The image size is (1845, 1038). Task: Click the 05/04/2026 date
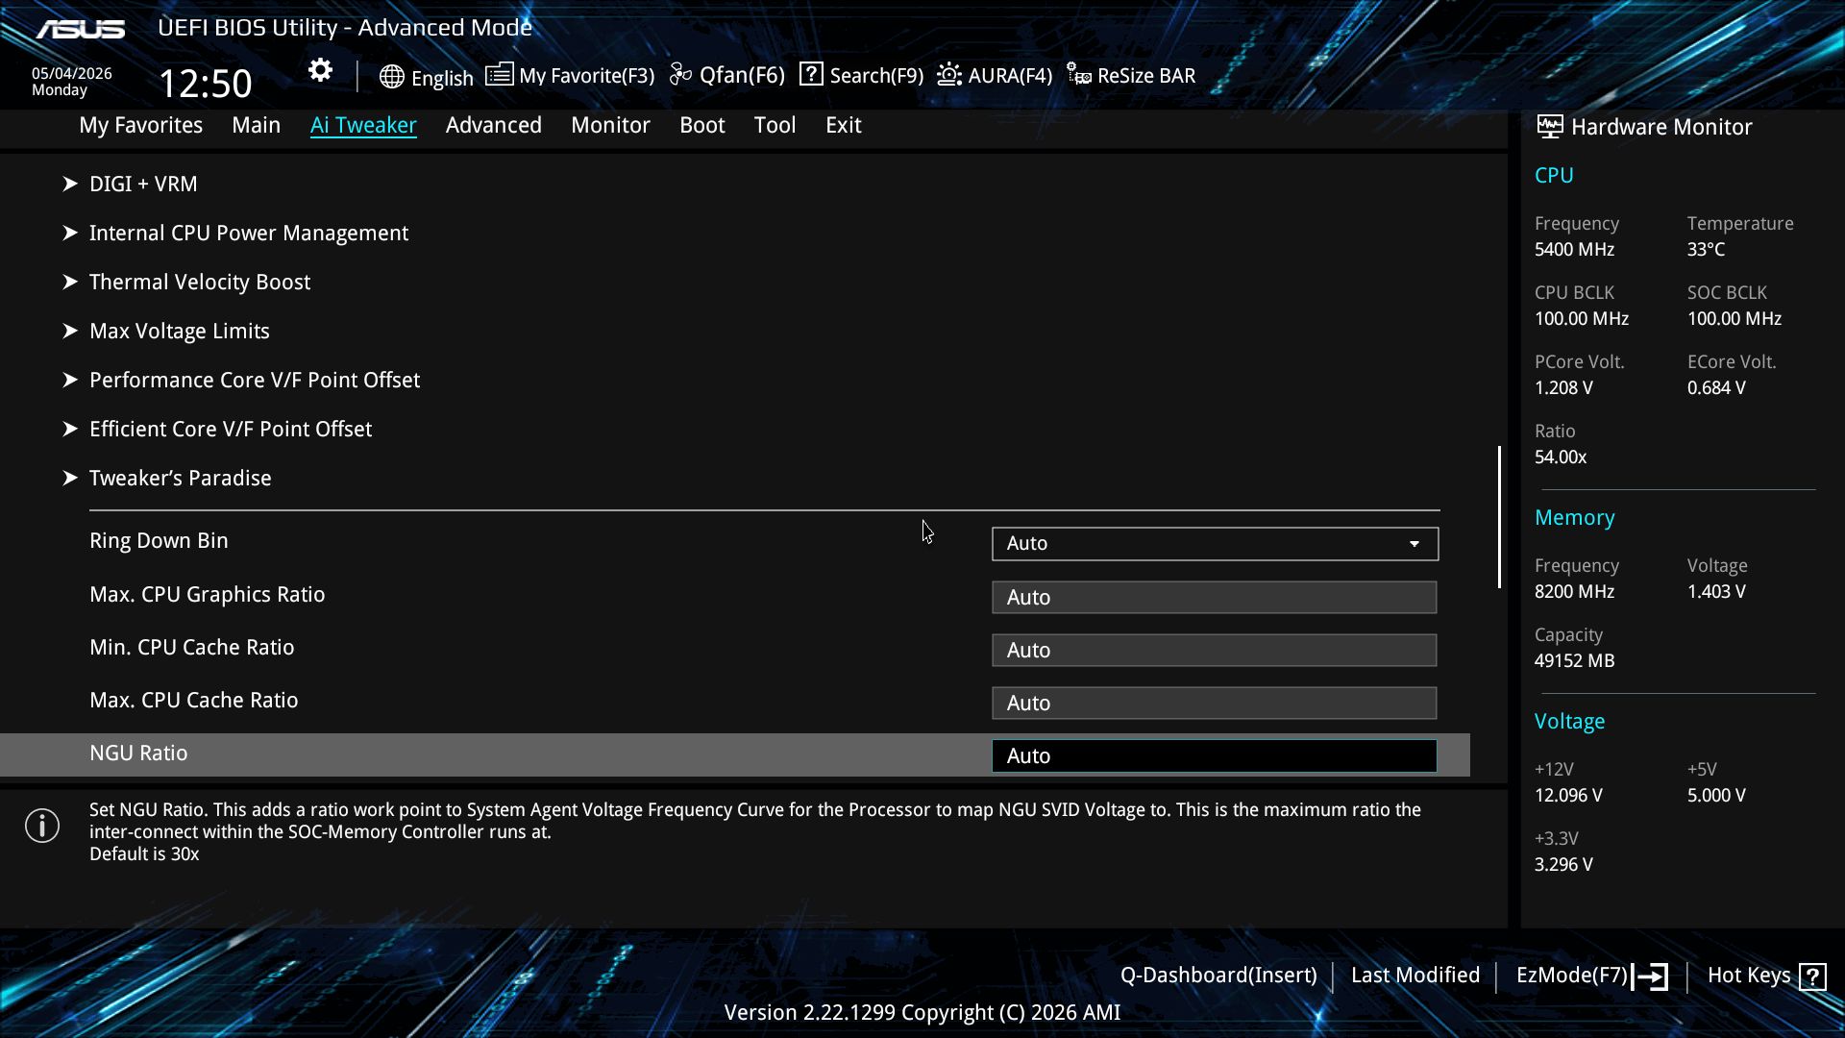click(72, 73)
